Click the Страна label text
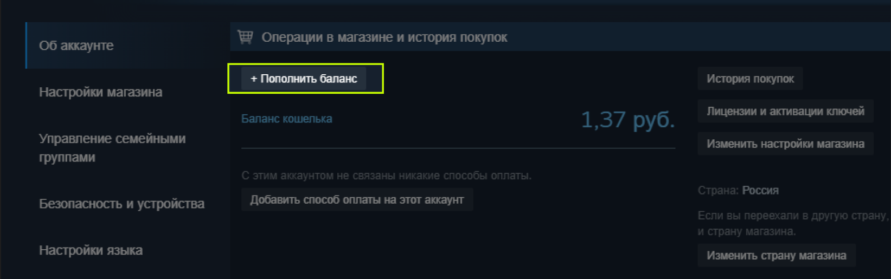 coord(718,191)
